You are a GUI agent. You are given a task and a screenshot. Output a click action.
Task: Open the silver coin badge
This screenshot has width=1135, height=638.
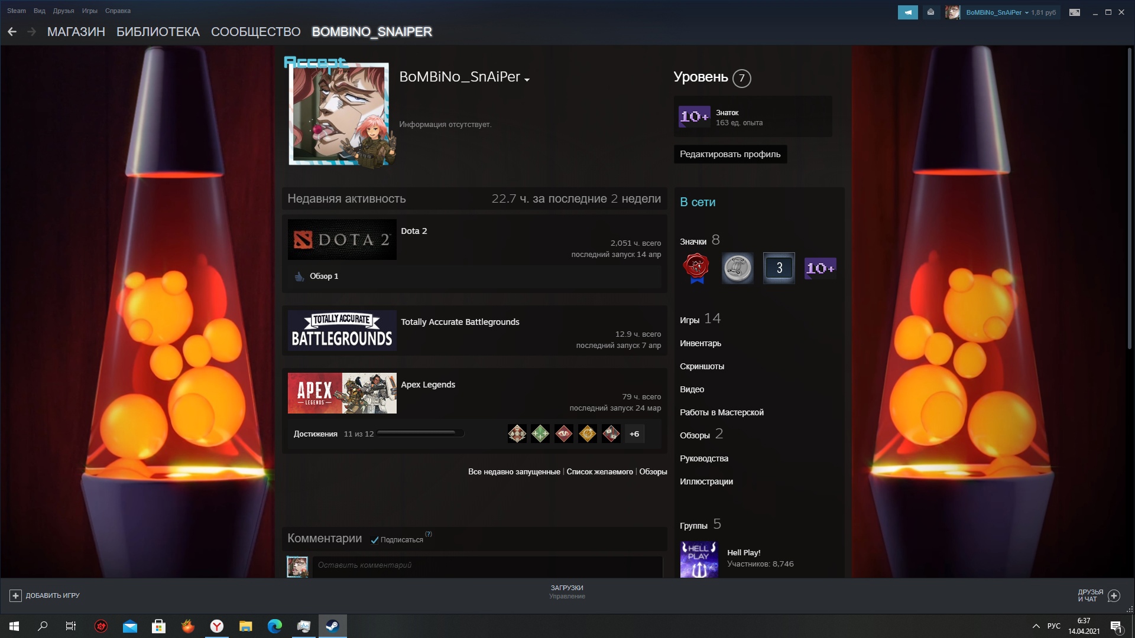[x=738, y=268]
